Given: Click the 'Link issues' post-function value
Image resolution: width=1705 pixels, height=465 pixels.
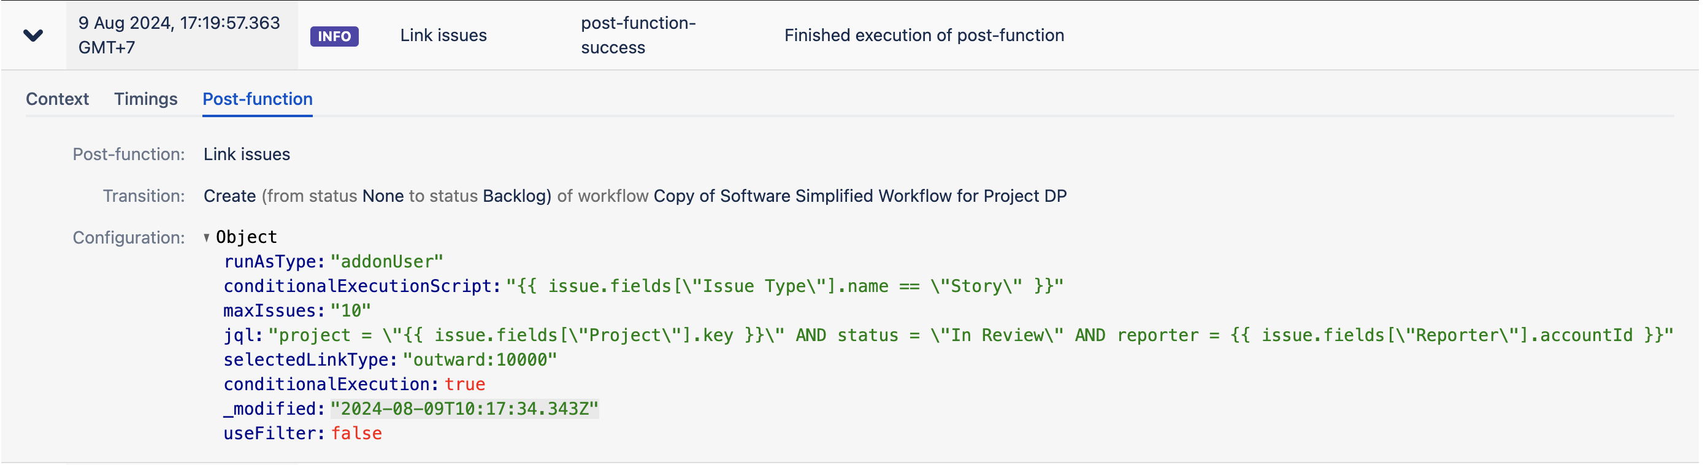Looking at the screenshot, I should coord(247,155).
